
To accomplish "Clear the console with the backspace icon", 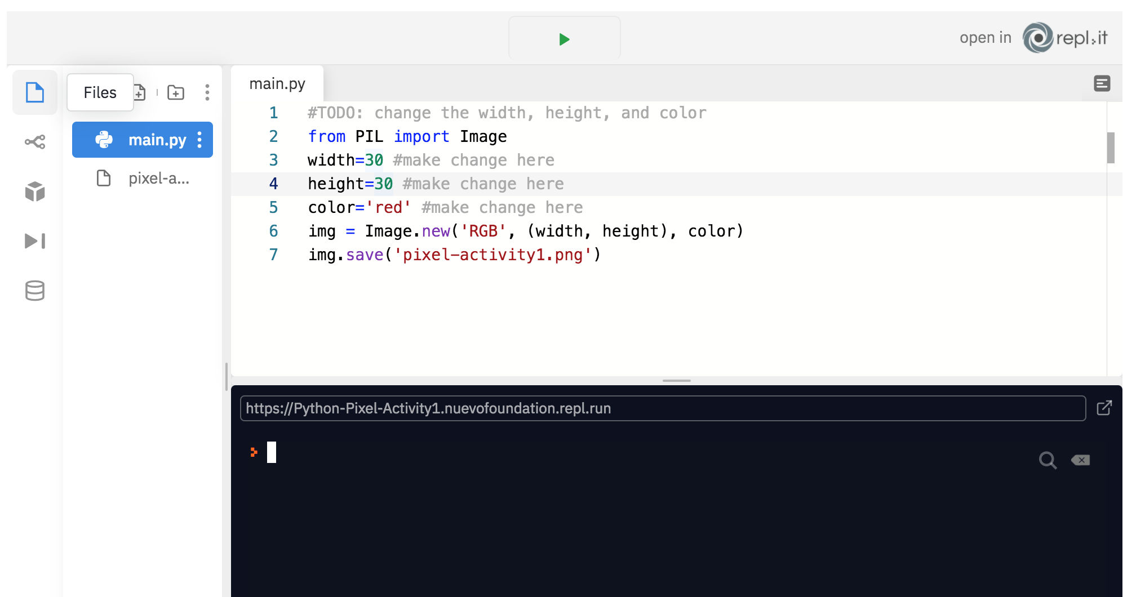I will 1081,460.
